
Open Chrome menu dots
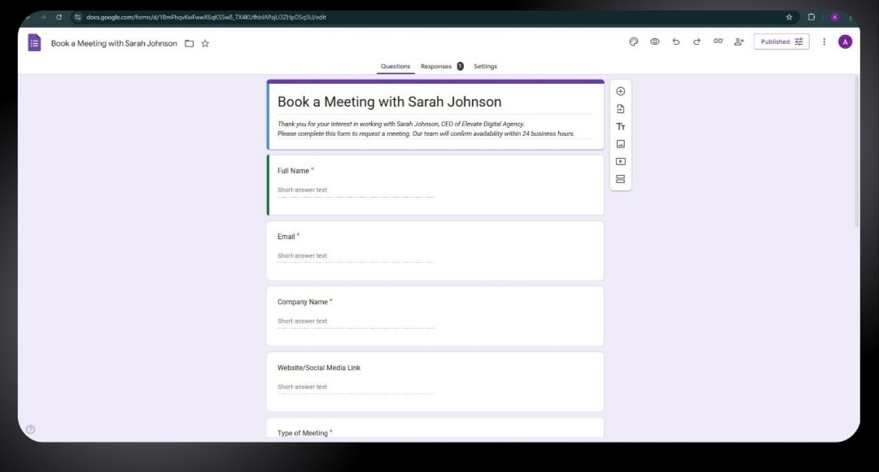point(851,17)
